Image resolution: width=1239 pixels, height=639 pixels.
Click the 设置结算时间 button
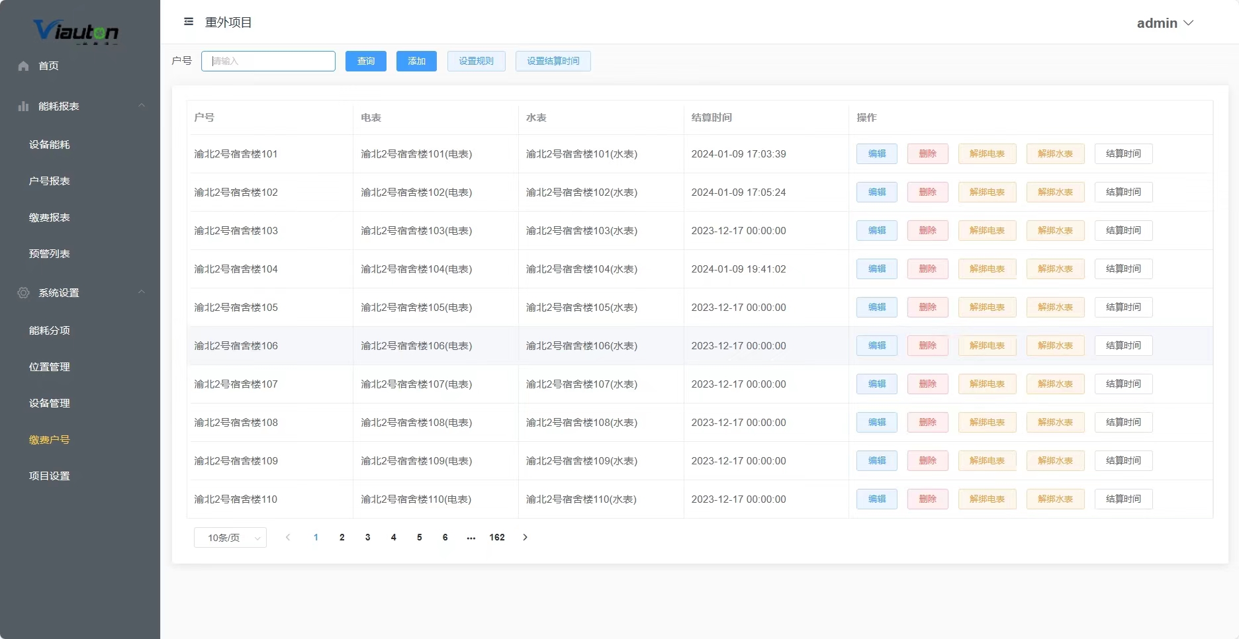click(x=553, y=61)
